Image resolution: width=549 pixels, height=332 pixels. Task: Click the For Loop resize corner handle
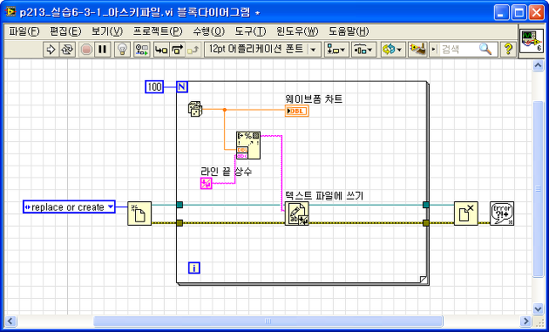tap(424, 279)
